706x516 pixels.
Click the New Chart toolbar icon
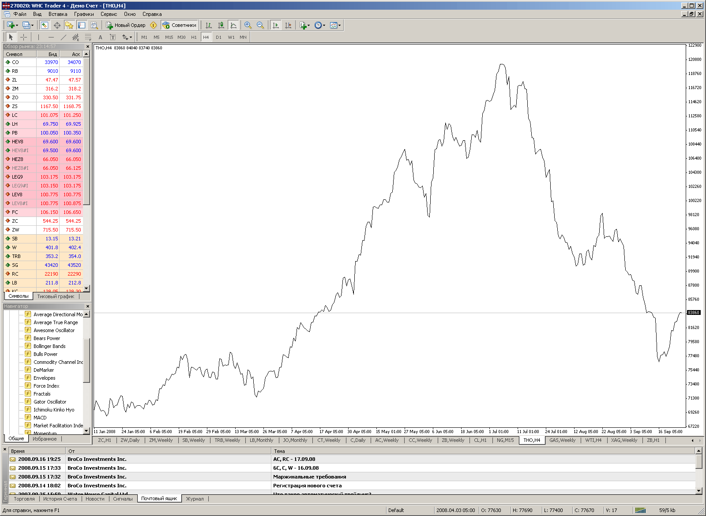click(12, 25)
